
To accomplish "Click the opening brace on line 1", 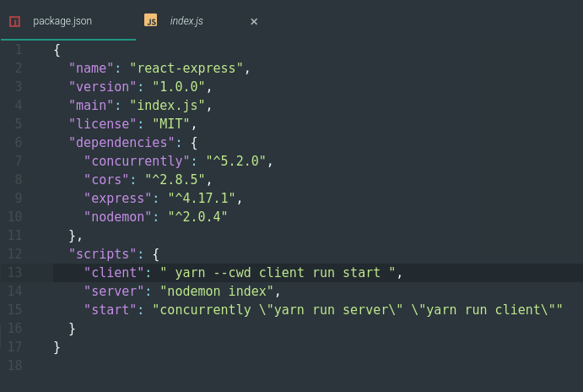I will pos(57,50).
